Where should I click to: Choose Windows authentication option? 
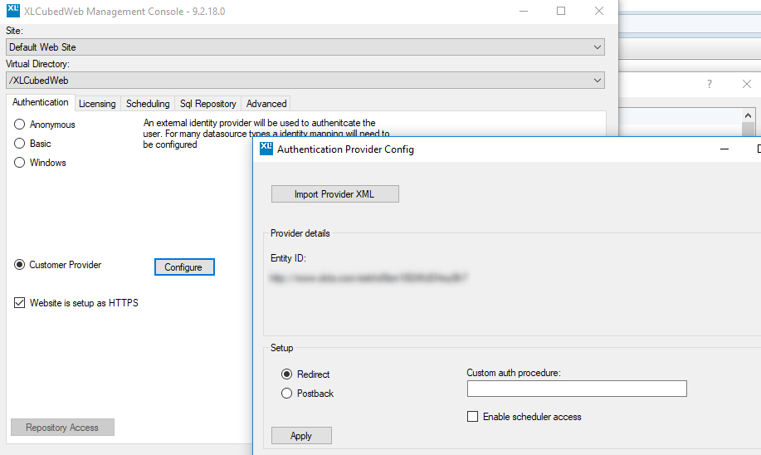click(x=20, y=163)
